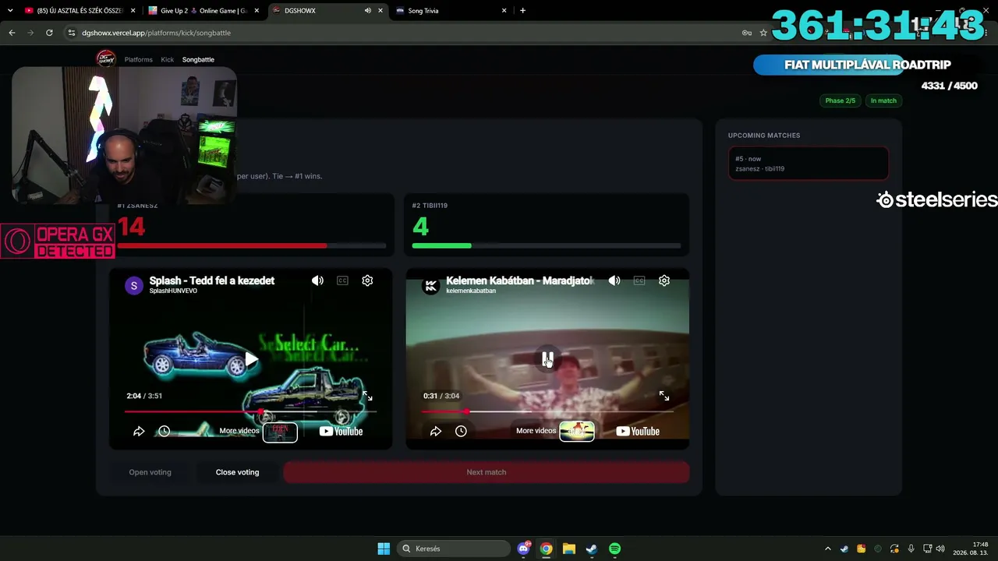Open Steam from the taskbar
The image size is (998, 561).
(x=592, y=549)
